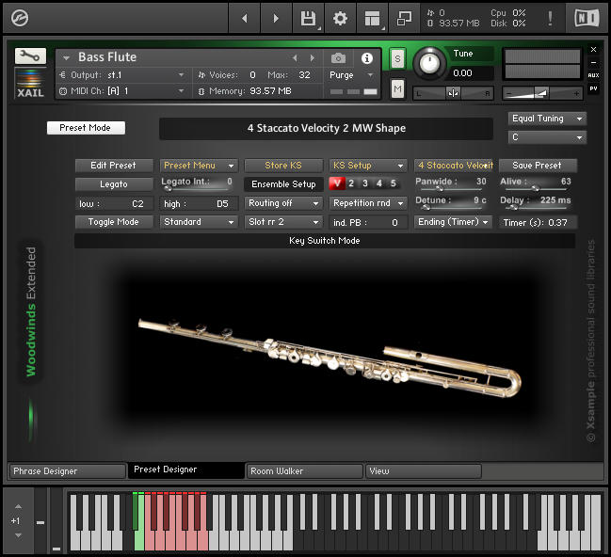Screen dimensions: 611x557
Task: Toggle the Mute M button
Action: click(397, 88)
